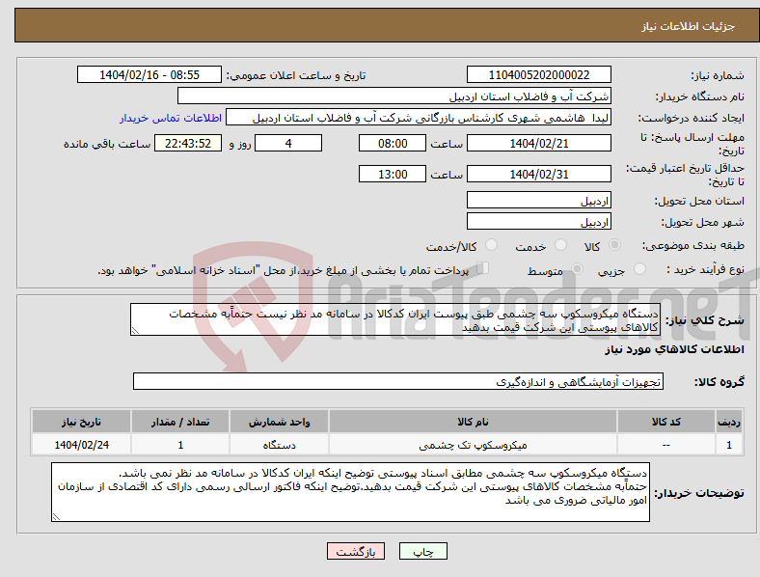This screenshot has height=577, width=760.
Task: Click price validity date 1404/02/31
Action: [x=538, y=174]
